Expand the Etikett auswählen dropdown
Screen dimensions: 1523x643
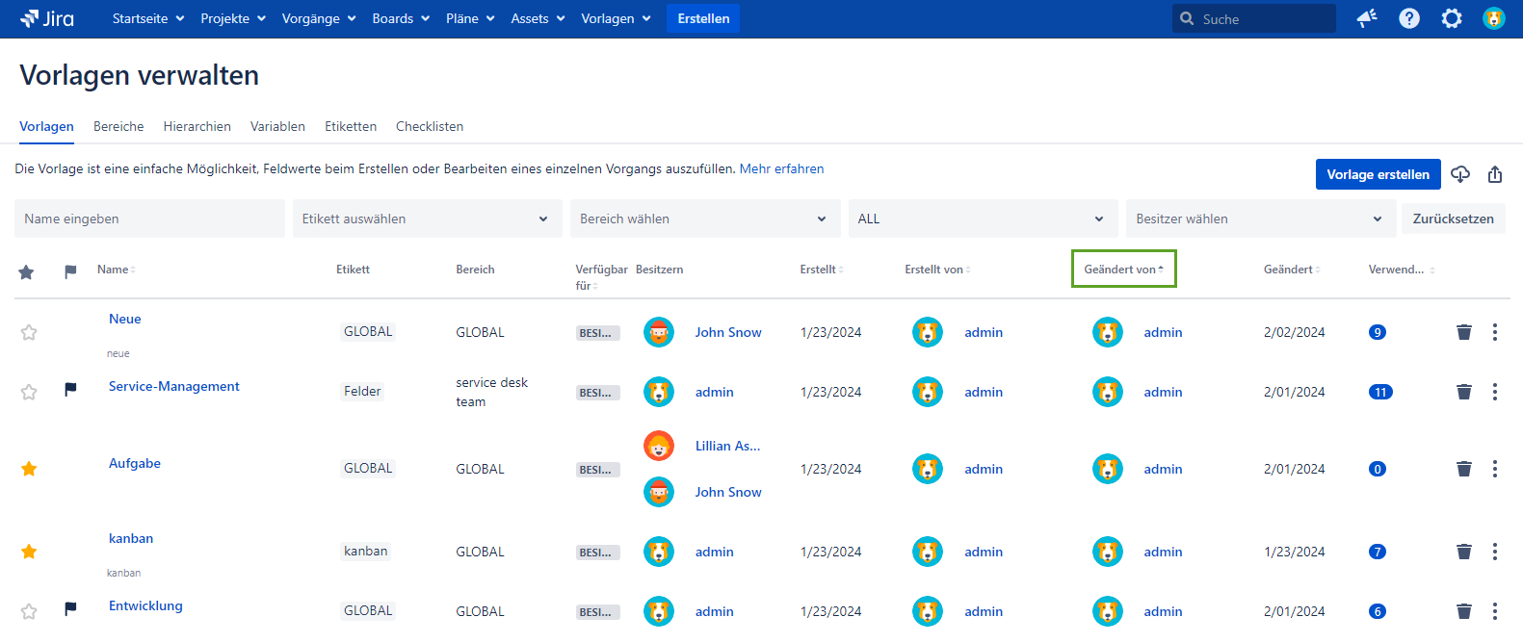(x=427, y=219)
